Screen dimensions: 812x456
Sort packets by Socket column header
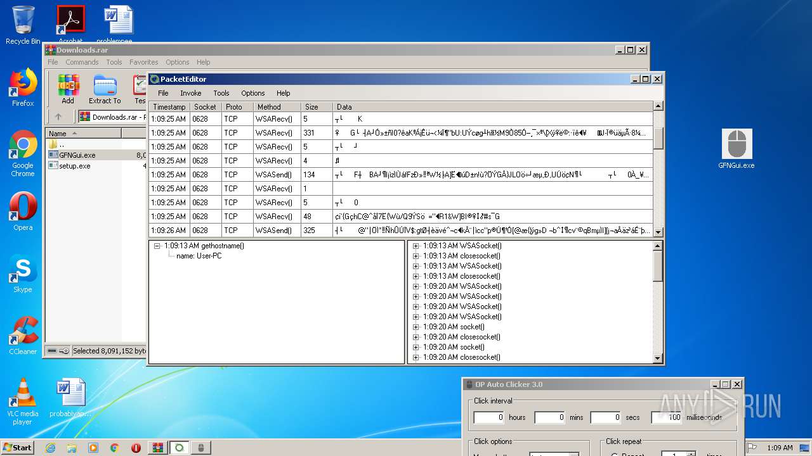(x=206, y=107)
